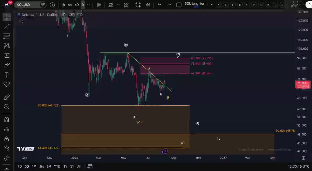Show the All date range
The width and height of the screenshot is (312, 171).
click(79, 166)
